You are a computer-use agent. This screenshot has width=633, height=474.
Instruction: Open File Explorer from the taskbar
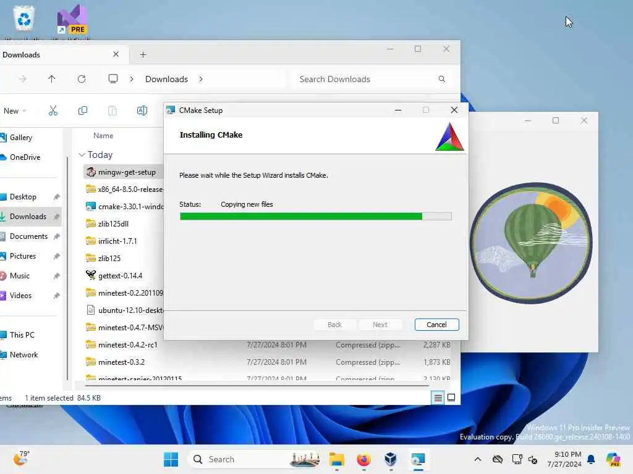336,459
